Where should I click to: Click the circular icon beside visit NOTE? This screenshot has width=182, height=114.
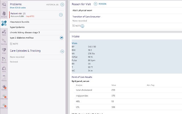pyautogui.click(x=82, y=26)
